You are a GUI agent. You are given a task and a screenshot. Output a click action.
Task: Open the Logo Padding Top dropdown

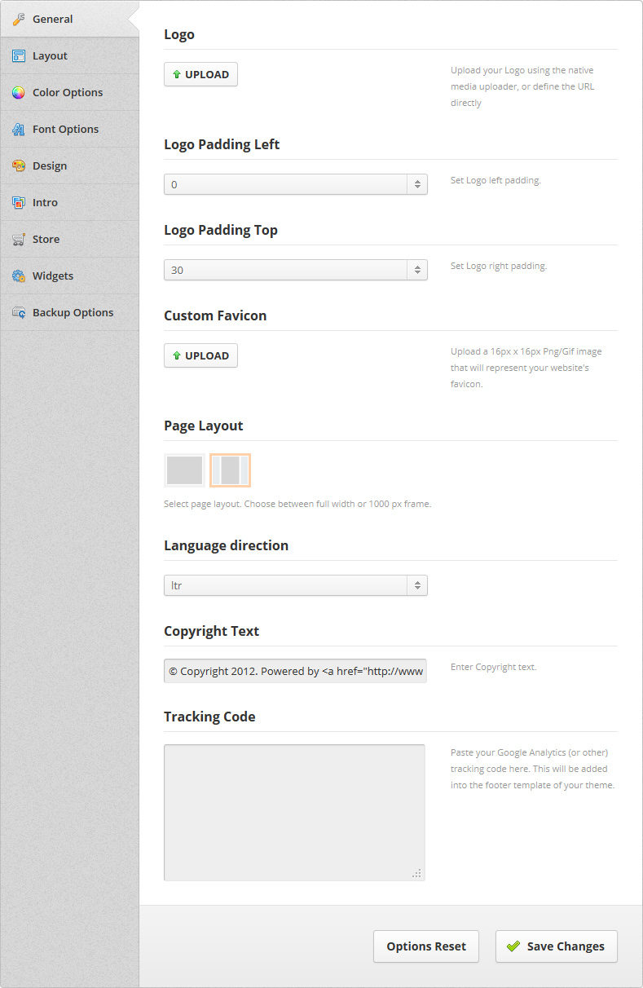pos(296,270)
